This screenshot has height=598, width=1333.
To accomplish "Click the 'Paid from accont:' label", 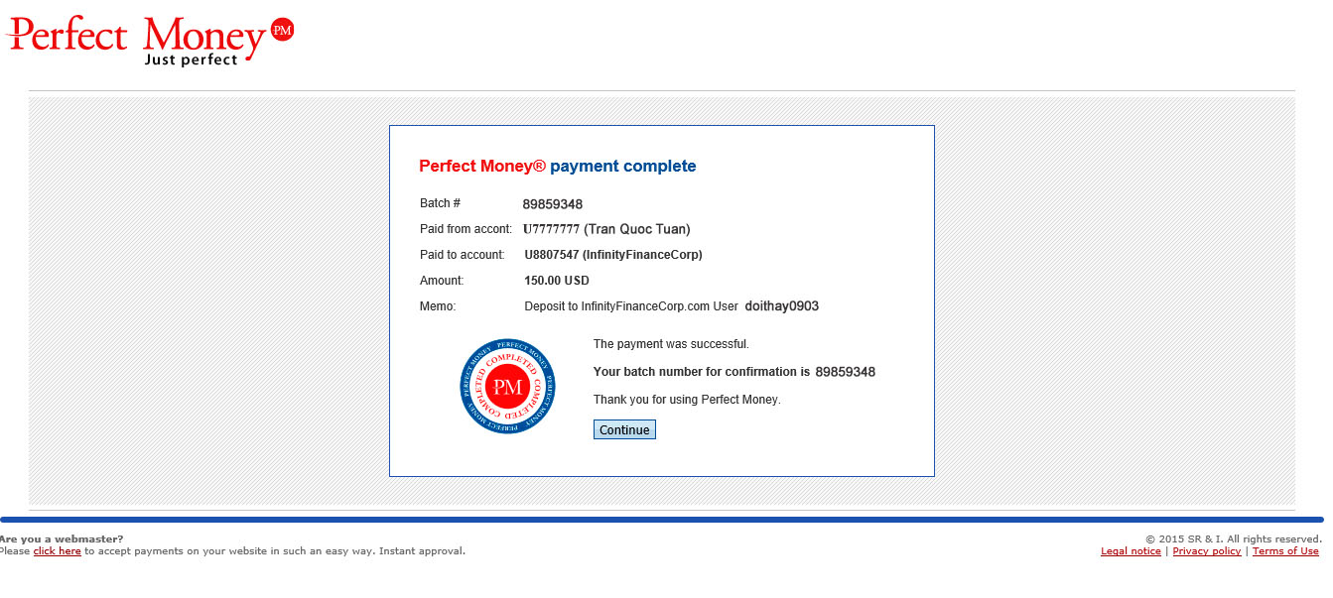I will 466,229.
